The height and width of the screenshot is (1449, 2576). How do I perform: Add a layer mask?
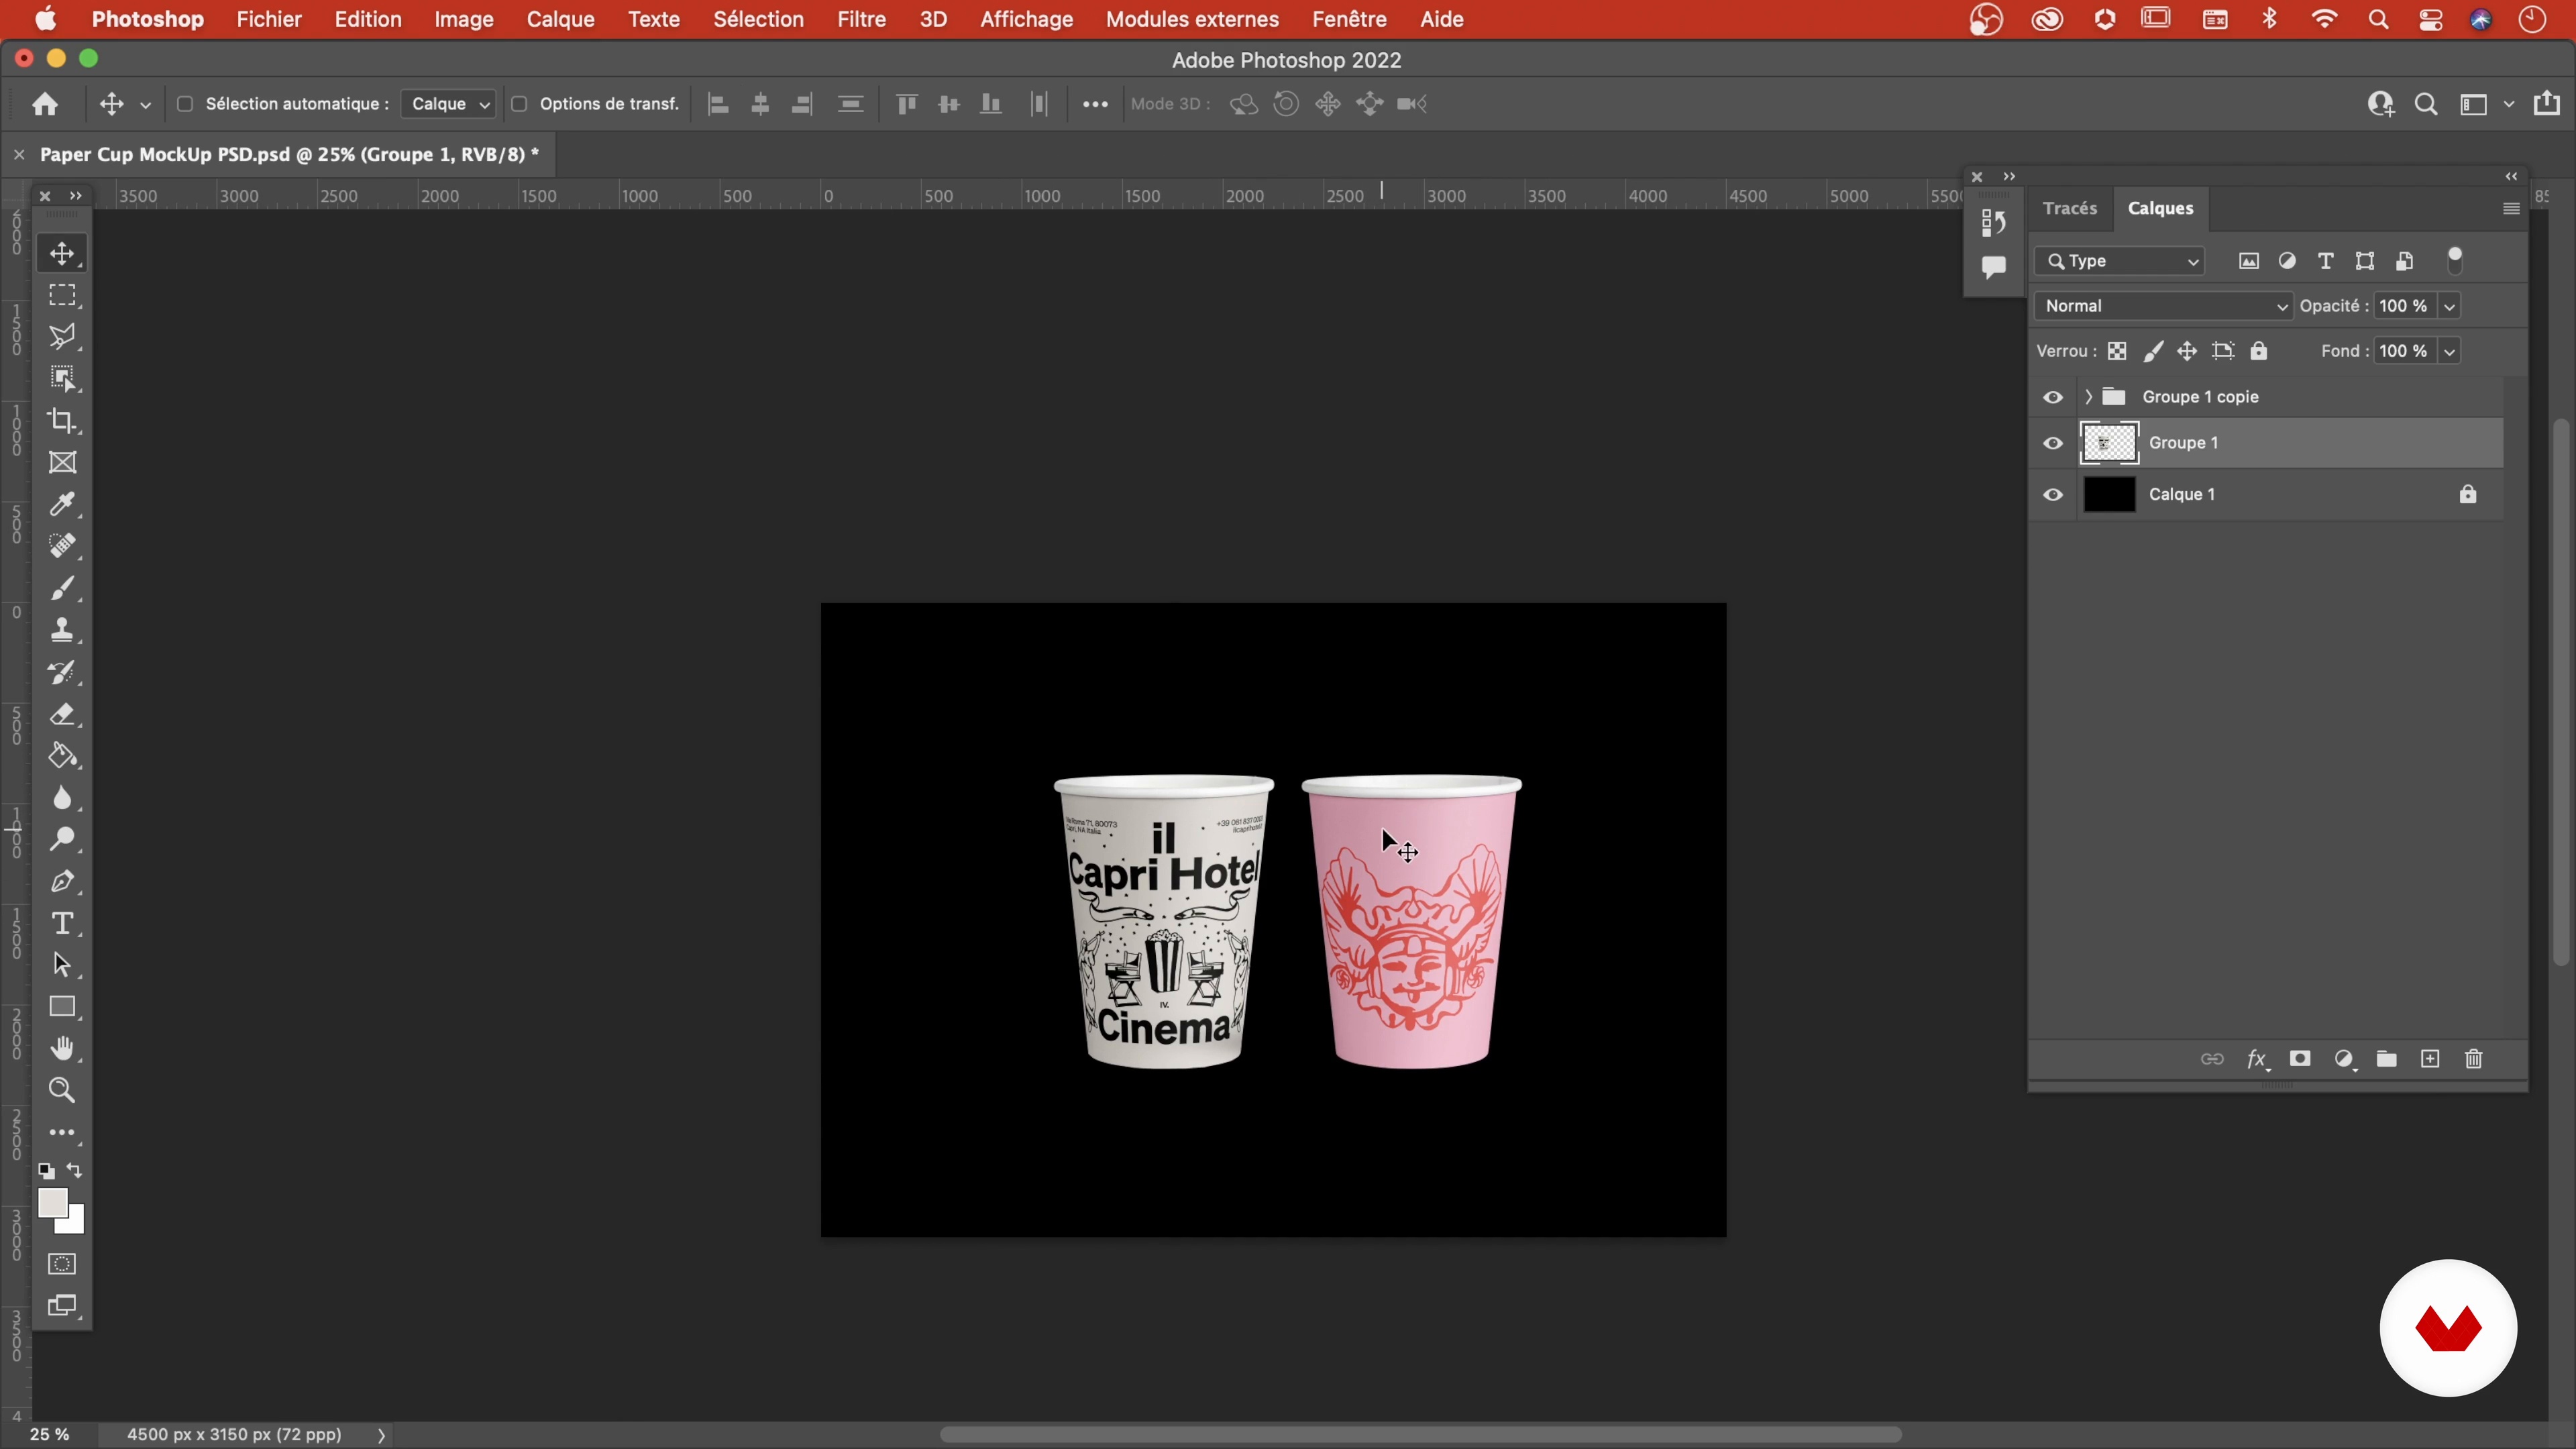(2300, 1059)
